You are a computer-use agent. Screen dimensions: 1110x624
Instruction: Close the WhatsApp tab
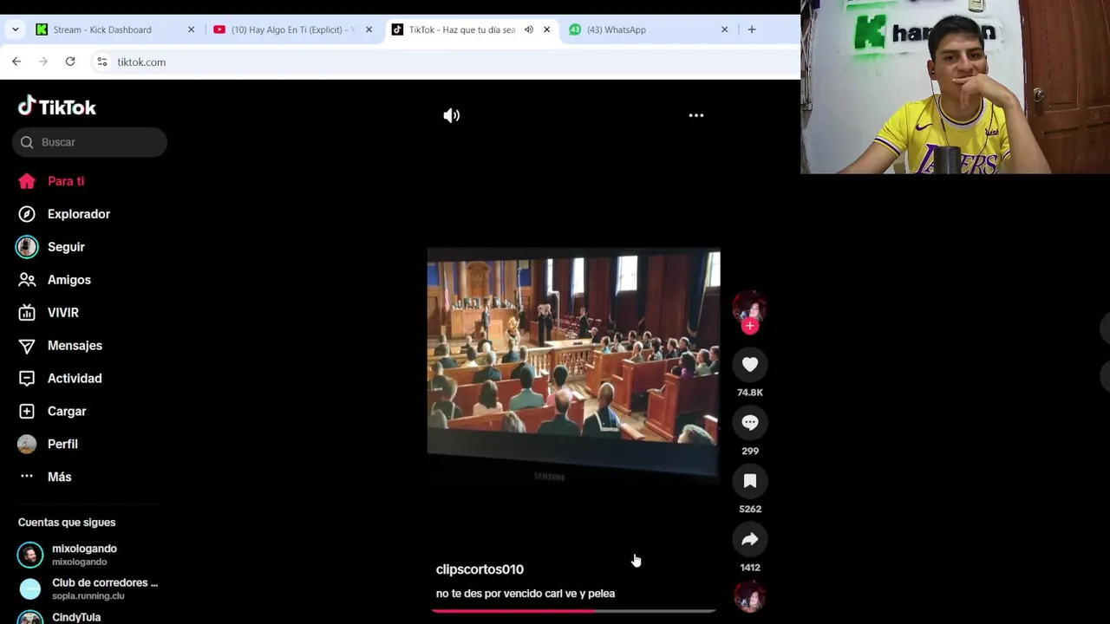[725, 29]
